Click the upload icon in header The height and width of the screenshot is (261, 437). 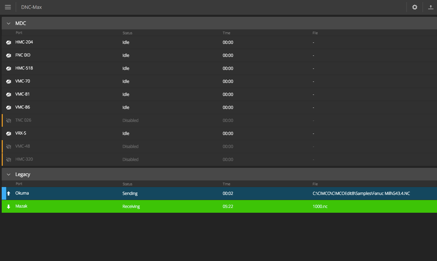[x=431, y=7]
